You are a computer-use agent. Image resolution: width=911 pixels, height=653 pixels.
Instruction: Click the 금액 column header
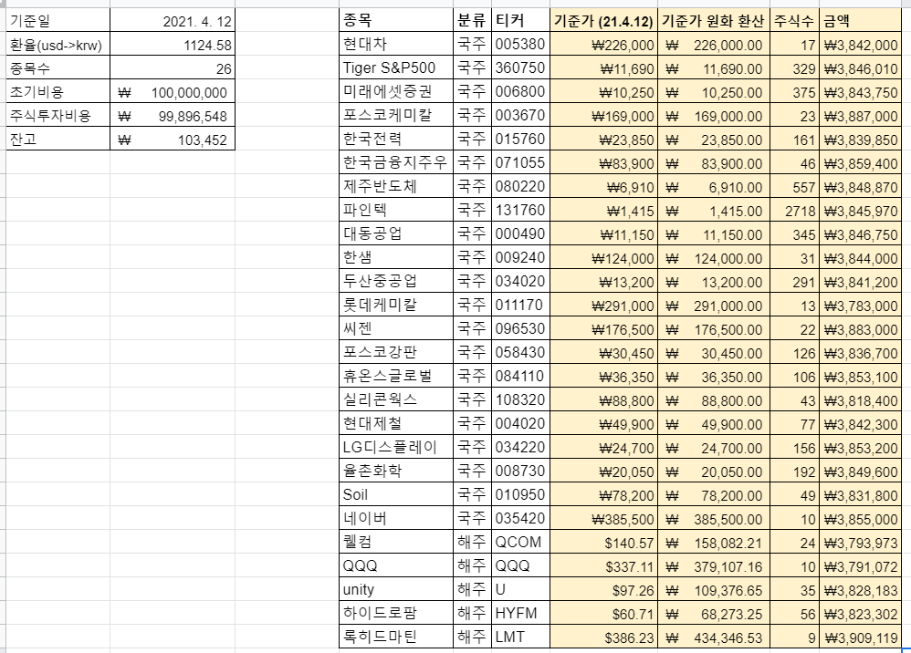point(861,21)
